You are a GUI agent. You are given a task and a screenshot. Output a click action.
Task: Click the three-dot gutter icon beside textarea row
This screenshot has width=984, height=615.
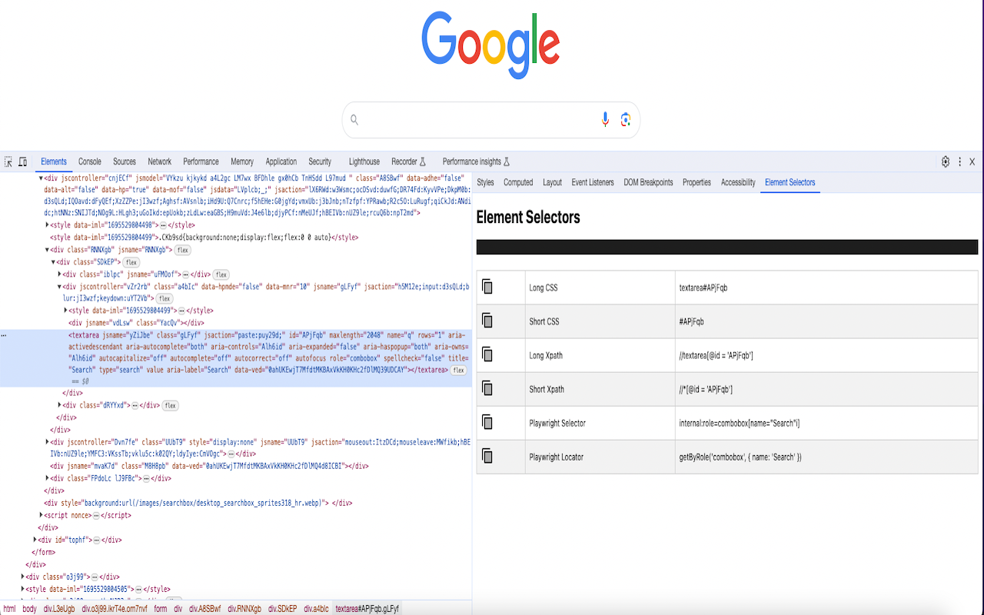(4, 336)
